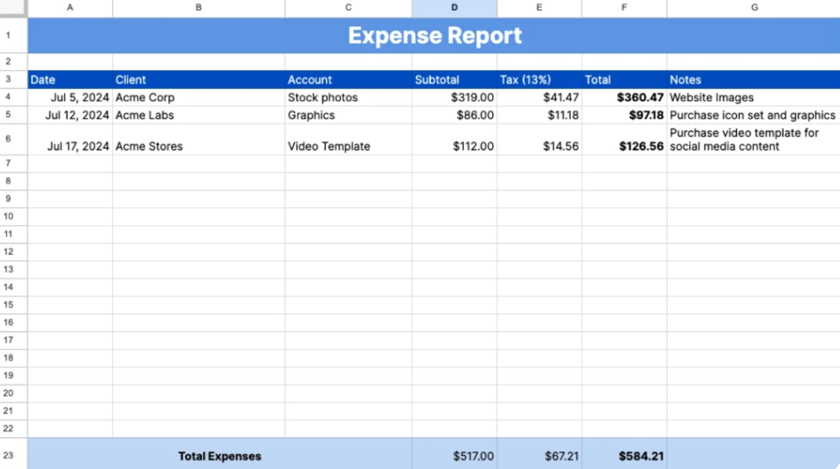
Task: Select row 23 via its row number
Action: pyautogui.click(x=12, y=456)
